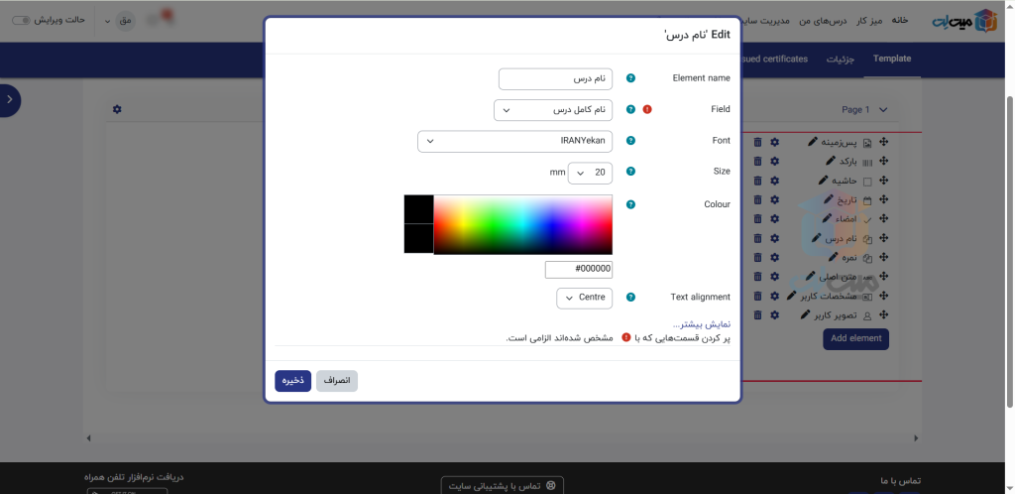The image size is (1015, 494).
Task: Open میز کار in top navigation
Action: tap(867, 20)
